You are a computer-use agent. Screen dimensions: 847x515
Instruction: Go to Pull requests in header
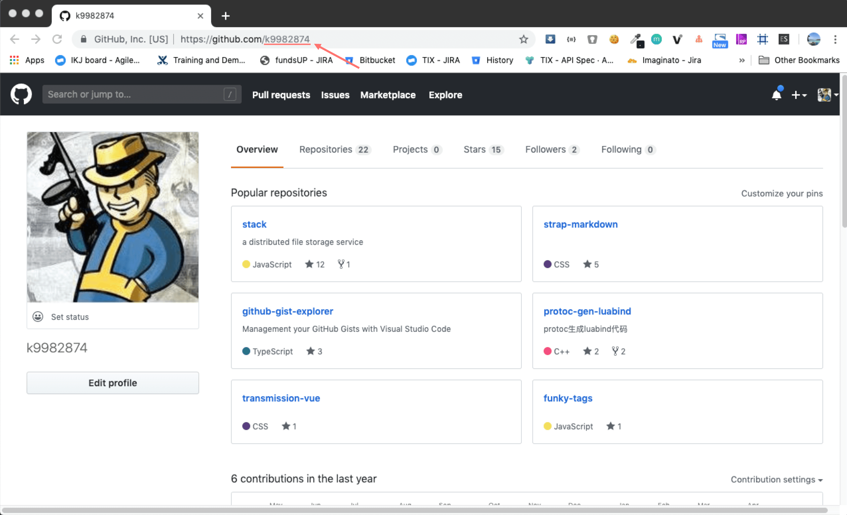pyautogui.click(x=281, y=95)
